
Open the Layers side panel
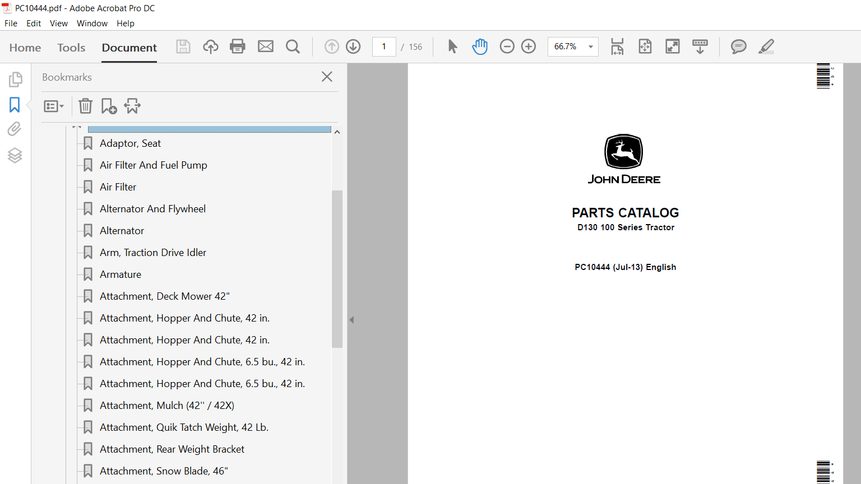point(15,155)
